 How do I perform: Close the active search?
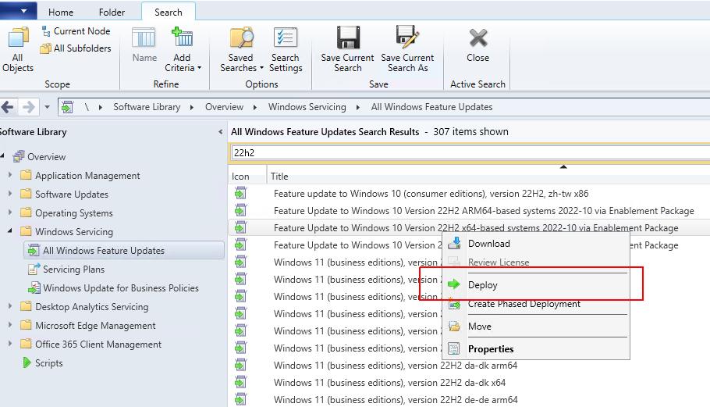click(x=477, y=45)
